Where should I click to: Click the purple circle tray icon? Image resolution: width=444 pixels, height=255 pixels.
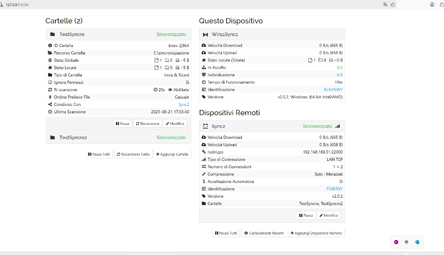click(x=396, y=242)
